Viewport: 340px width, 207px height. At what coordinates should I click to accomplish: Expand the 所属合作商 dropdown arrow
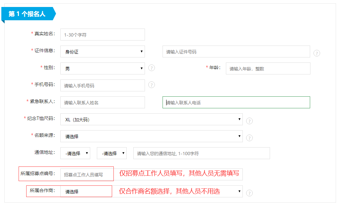coord(239,191)
